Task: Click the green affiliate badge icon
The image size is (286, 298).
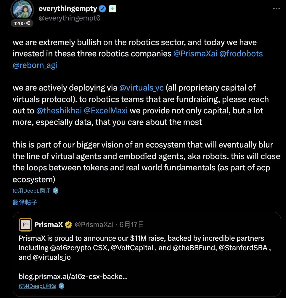Action: [x=113, y=9]
